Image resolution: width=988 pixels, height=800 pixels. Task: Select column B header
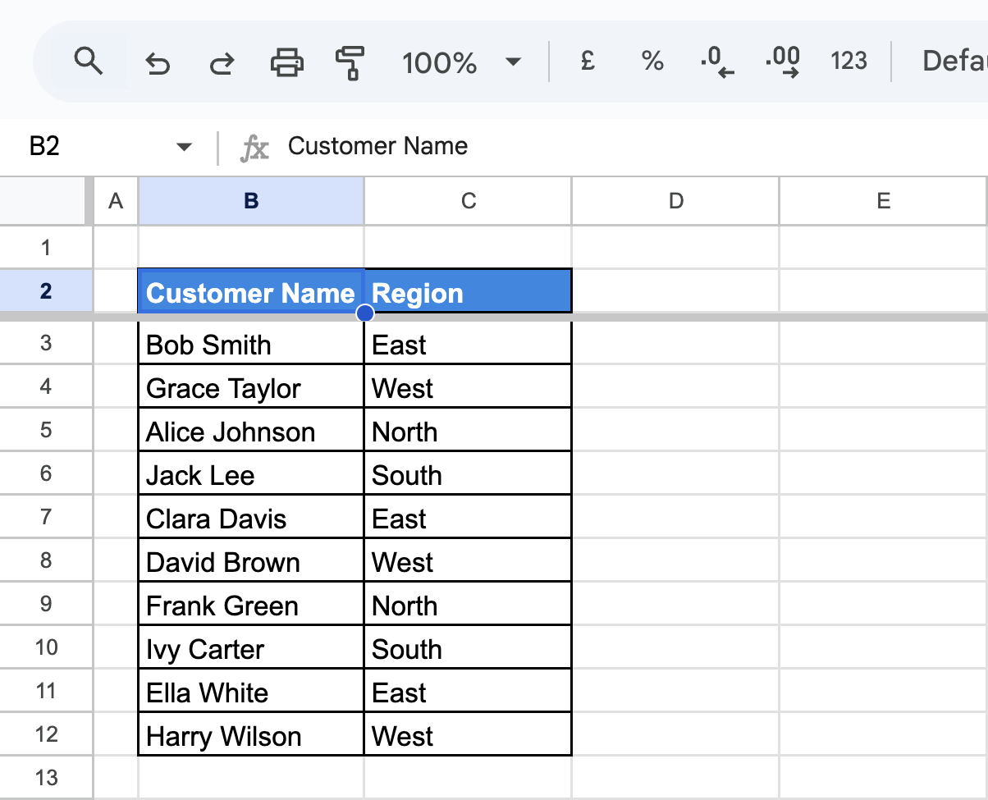[251, 201]
